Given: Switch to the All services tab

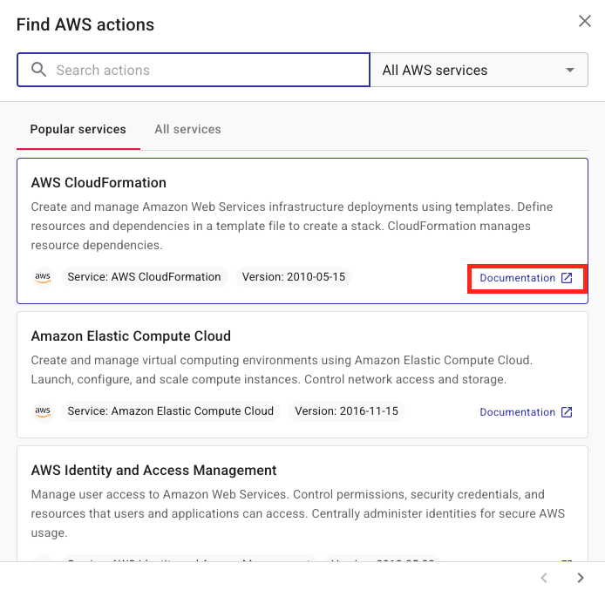Looking at the screenshot, I should pyautogui.click(x=187, y=129).
